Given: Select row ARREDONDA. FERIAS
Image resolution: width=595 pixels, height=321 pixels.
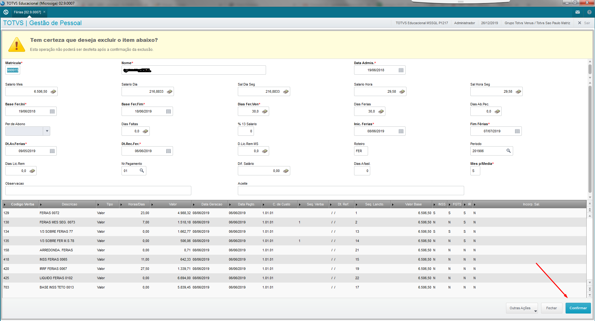Looking at the screenshot, I should (x=294, y=250).
